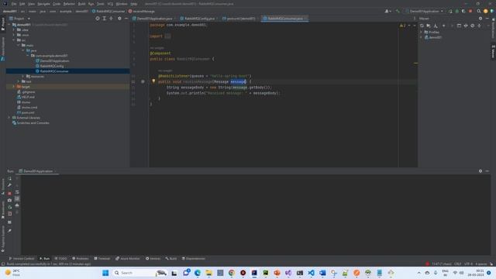This screenshot has width=496, height=279.
Task: Click expand all in Project panel toolbar
Action: point(105,19)
